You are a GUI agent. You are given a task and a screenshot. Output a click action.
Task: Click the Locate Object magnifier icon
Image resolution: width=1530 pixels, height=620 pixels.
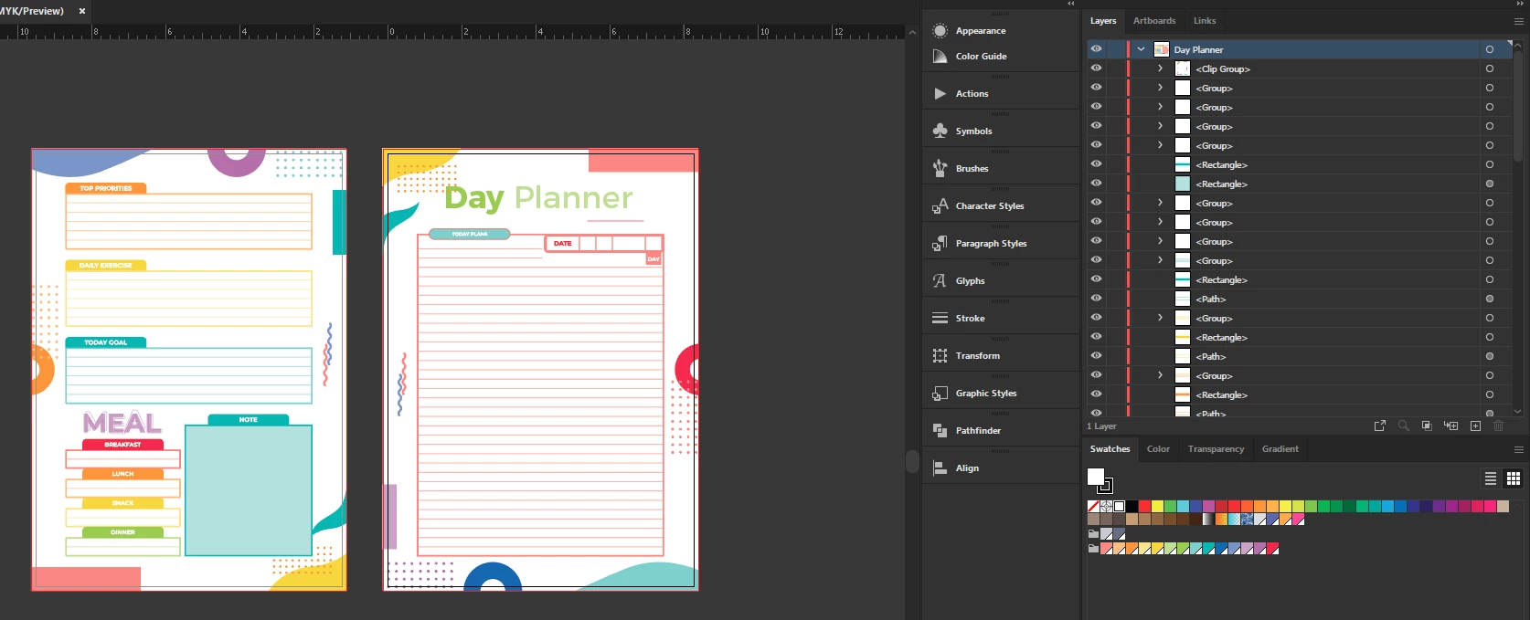[1403, 426]
